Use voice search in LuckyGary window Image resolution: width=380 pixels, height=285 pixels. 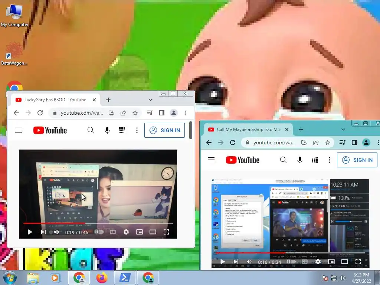(x=107, y=130)
